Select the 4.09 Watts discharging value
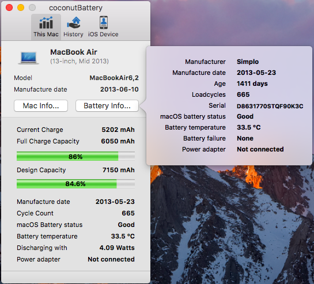This screenshot has height=284, width=314. [x=117, y=248]
